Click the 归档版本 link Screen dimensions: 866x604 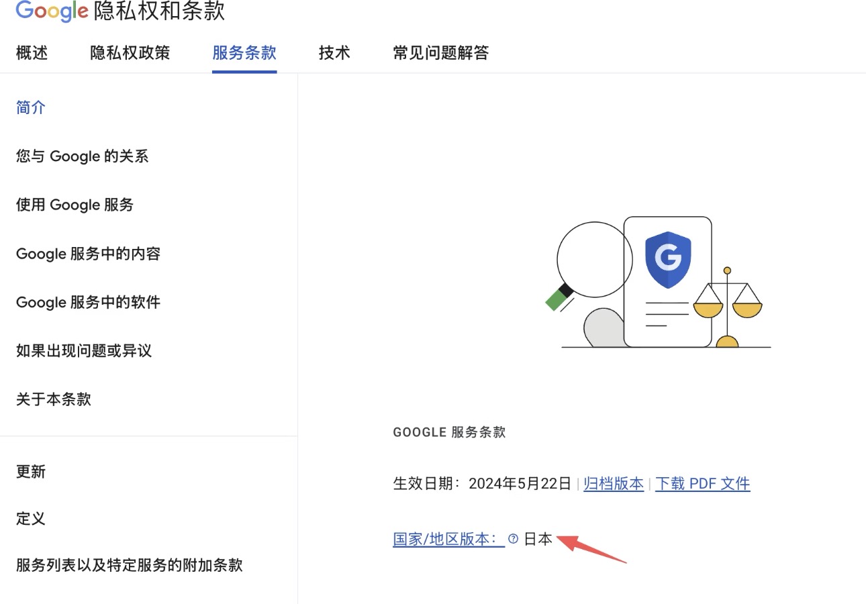coord(614,484)
